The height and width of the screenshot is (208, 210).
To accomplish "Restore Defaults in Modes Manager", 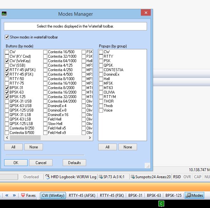I will point(75,163).
